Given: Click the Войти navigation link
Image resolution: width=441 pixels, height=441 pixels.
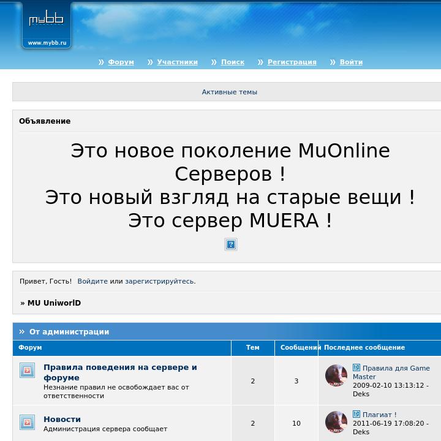Looking at the screenshot, I should (x=351, y=62).
